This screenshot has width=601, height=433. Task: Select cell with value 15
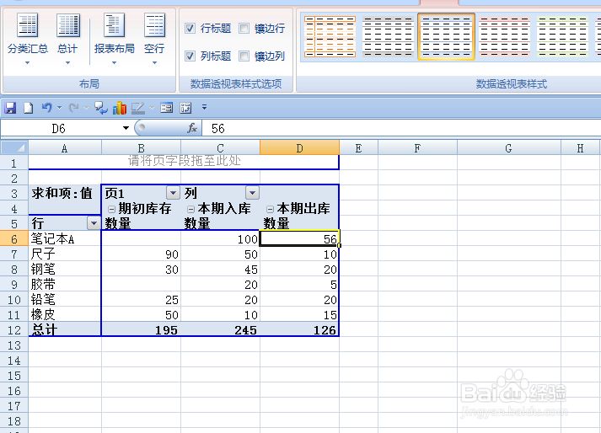point(299,314)
